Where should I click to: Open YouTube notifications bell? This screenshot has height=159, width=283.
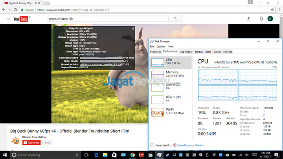[x=261, y=18]
